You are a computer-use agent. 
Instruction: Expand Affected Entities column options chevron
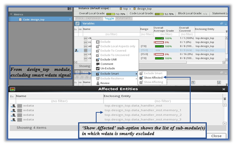[x=225, y=99]
